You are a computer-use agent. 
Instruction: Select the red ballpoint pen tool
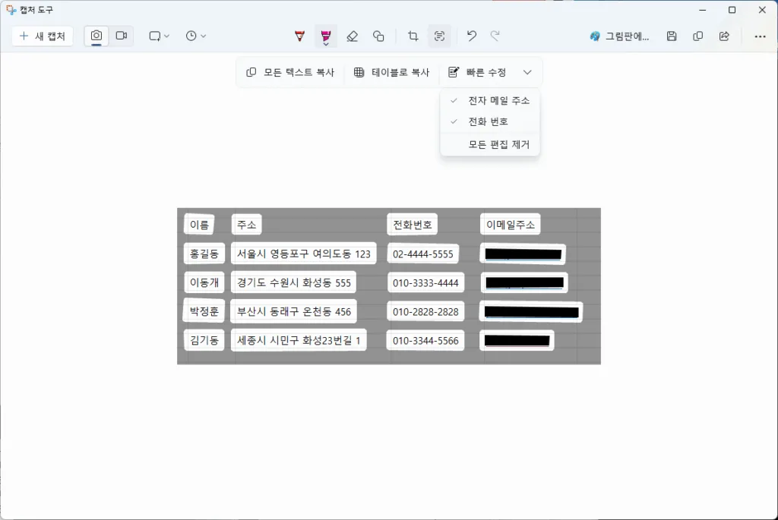point(299,36)
